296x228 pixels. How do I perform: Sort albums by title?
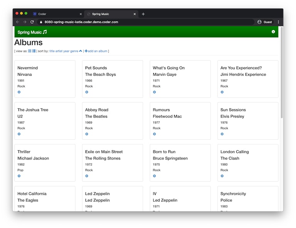[52, 51]
